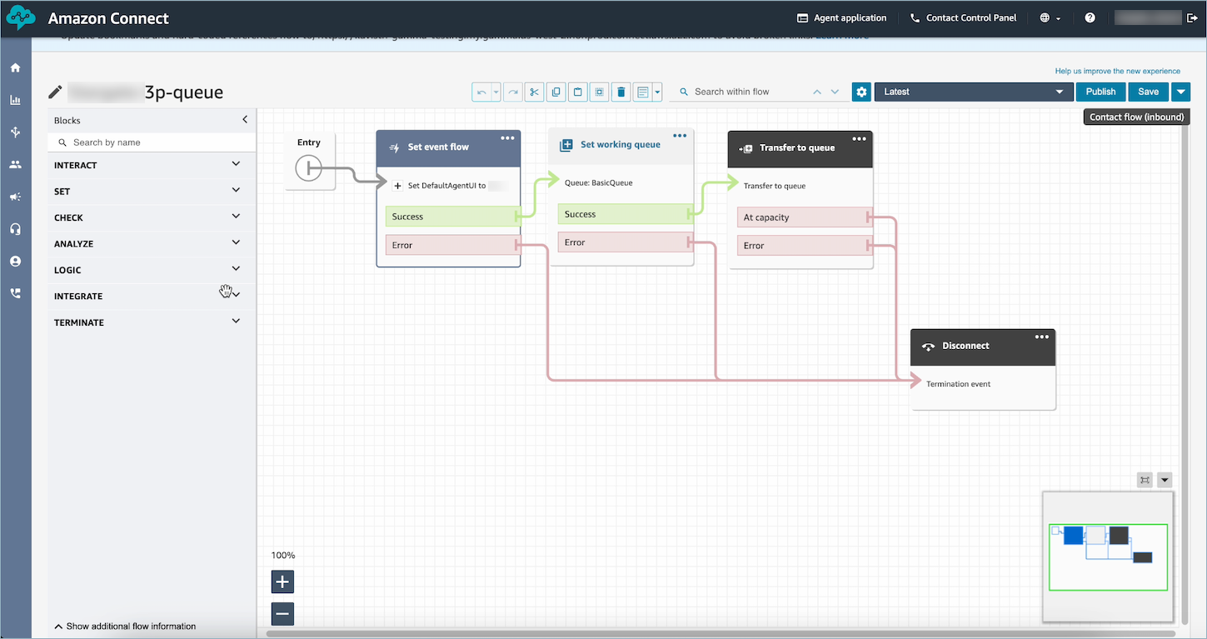Open the Contact Control Panel
The height and width of the screenshot is (639, 1207).
point(963,17)
